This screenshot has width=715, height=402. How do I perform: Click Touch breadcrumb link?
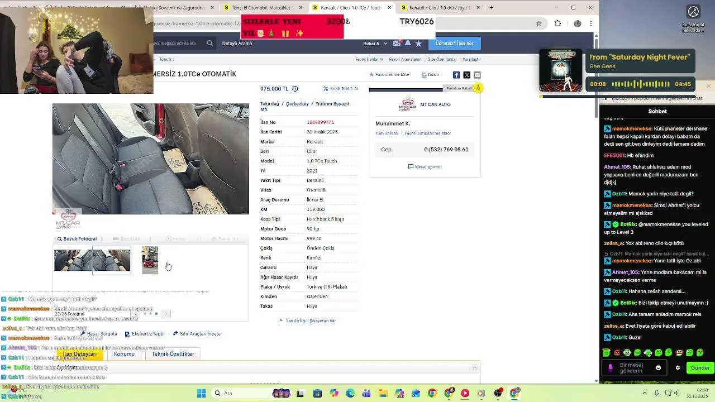pyautogui.click(x=165, y=59)
